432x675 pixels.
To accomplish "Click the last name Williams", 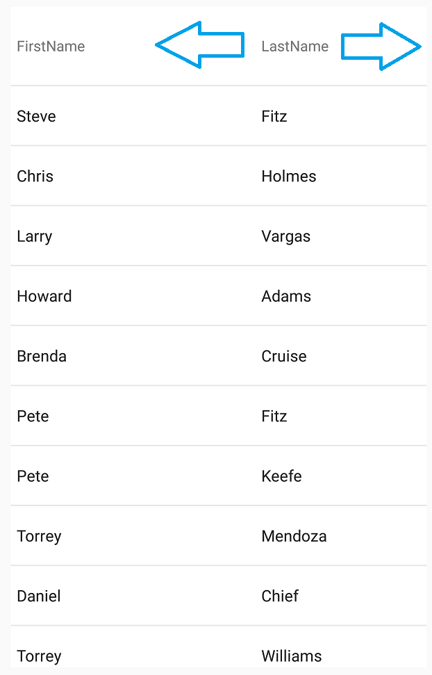I will coord(291,656).
